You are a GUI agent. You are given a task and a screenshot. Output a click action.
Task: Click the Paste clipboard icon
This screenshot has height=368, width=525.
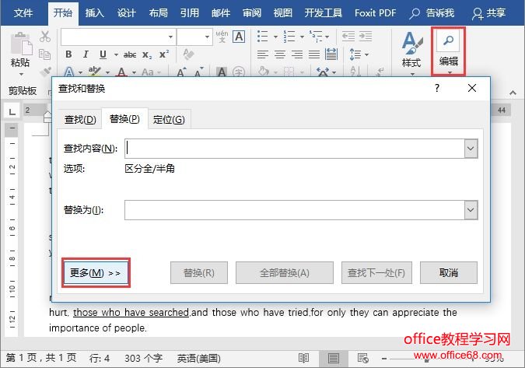point(21,44)
